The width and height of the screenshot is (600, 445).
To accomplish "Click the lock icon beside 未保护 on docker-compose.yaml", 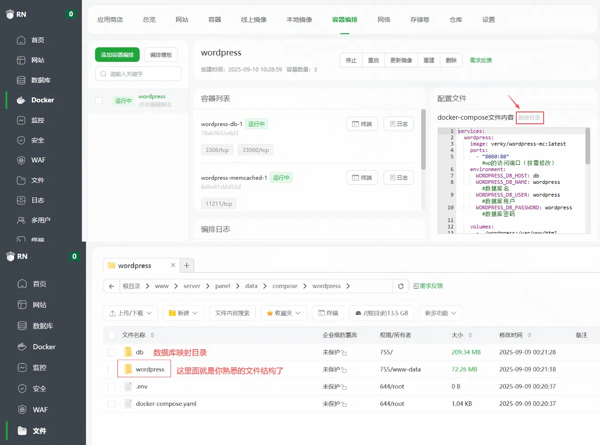I will [344, 404].
